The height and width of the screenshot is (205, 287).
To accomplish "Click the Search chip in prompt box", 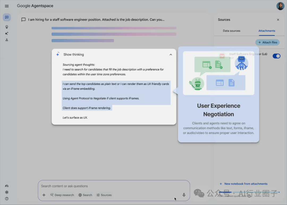I will click(x=85, y=195).
